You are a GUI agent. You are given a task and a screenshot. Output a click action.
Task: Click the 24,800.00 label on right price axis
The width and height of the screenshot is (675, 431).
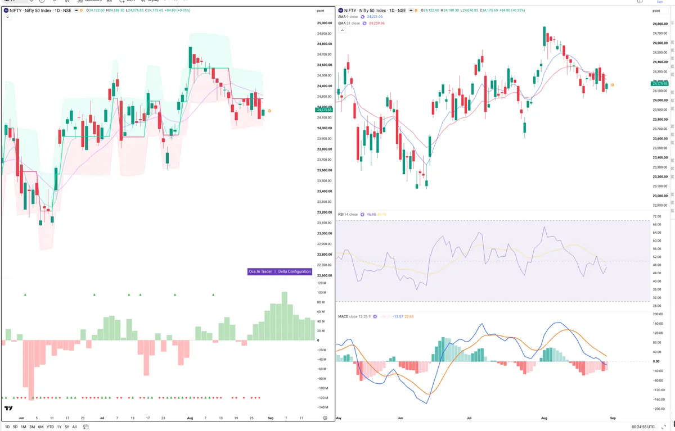660,24
